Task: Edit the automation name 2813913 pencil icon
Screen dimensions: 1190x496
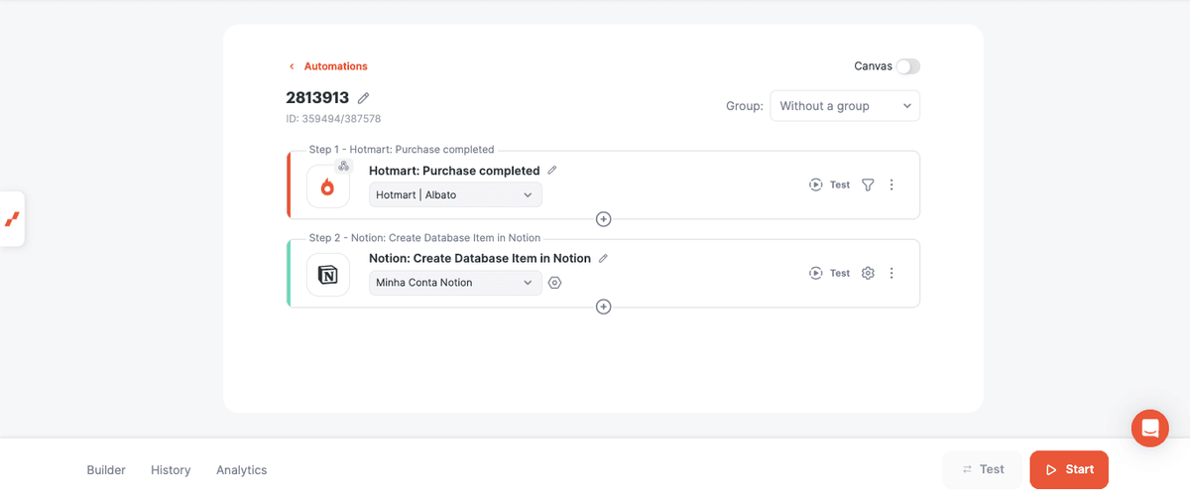Action: coord(364,98)
